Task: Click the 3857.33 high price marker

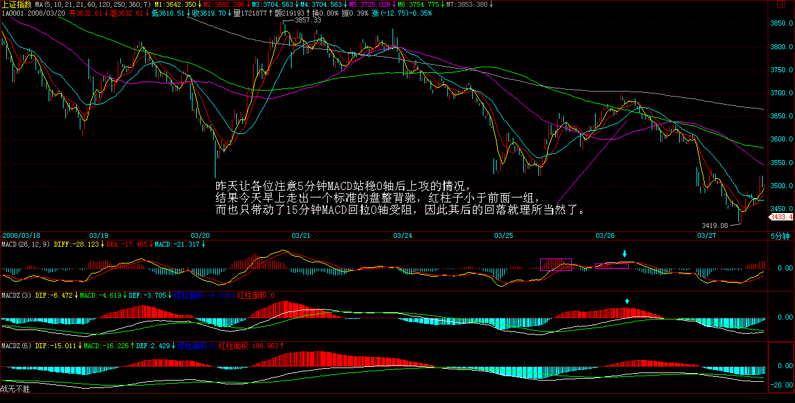Action: 308,21
